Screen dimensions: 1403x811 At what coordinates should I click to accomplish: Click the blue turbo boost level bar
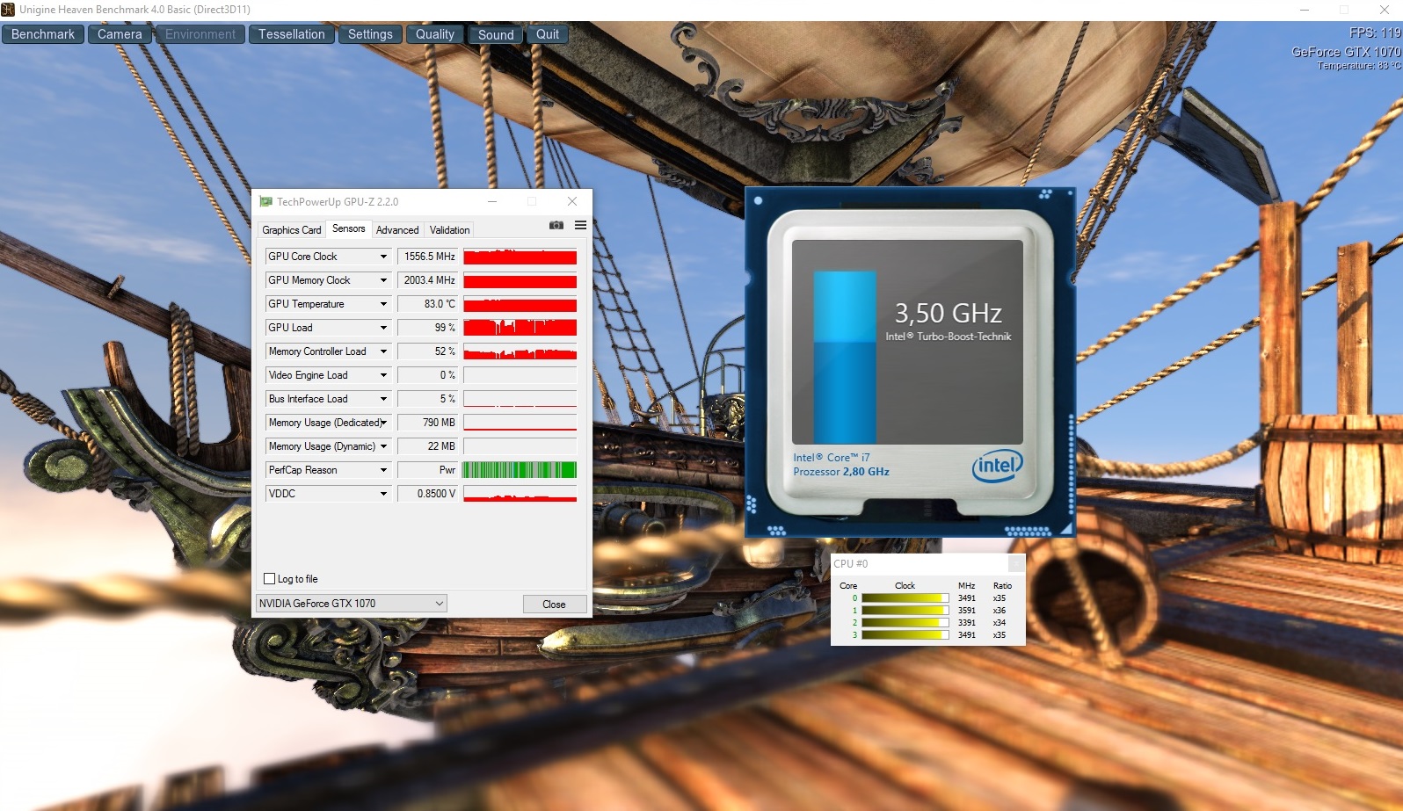[845, 357]
